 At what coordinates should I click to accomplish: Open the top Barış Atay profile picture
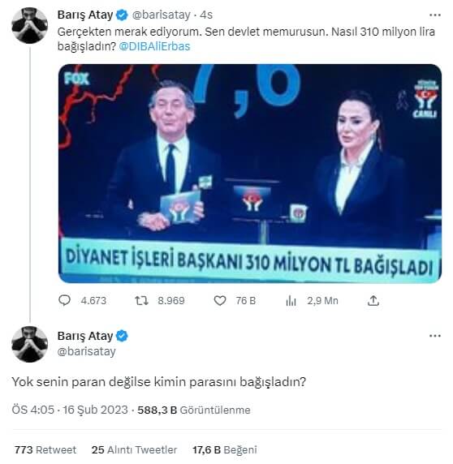[29, 26]
